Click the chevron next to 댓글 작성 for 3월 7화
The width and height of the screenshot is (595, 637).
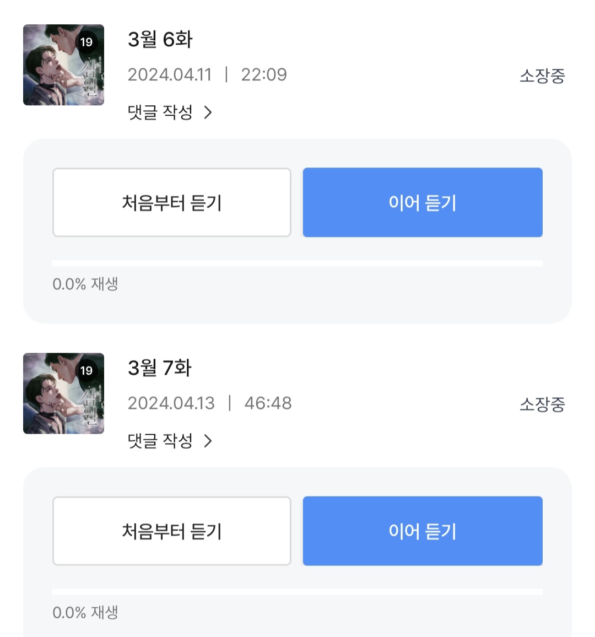tap(208, 441)
